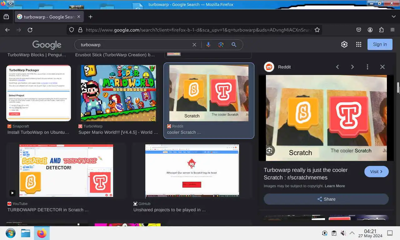Open TURBOWARP DETECTOR in Scratch result
Image resolution: width=400 pixels, height=240 pixels.
[x=48, y=210]
